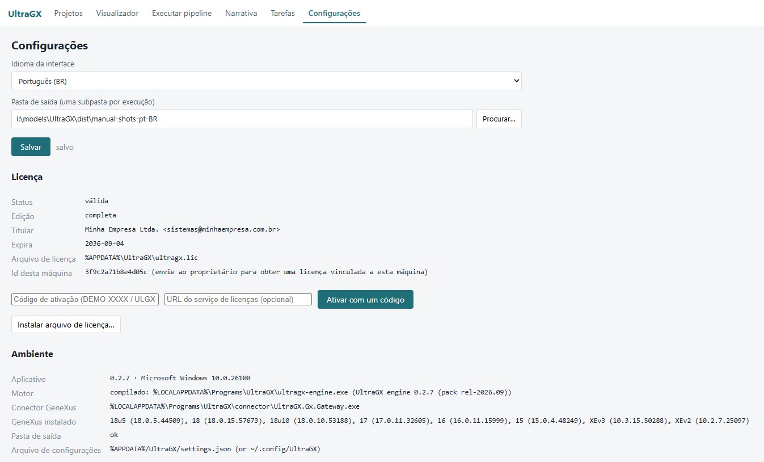The height and width of the screenshot is (462, 764).
Task: Click the UltraGX logo
Action: [x=24, y=13]
